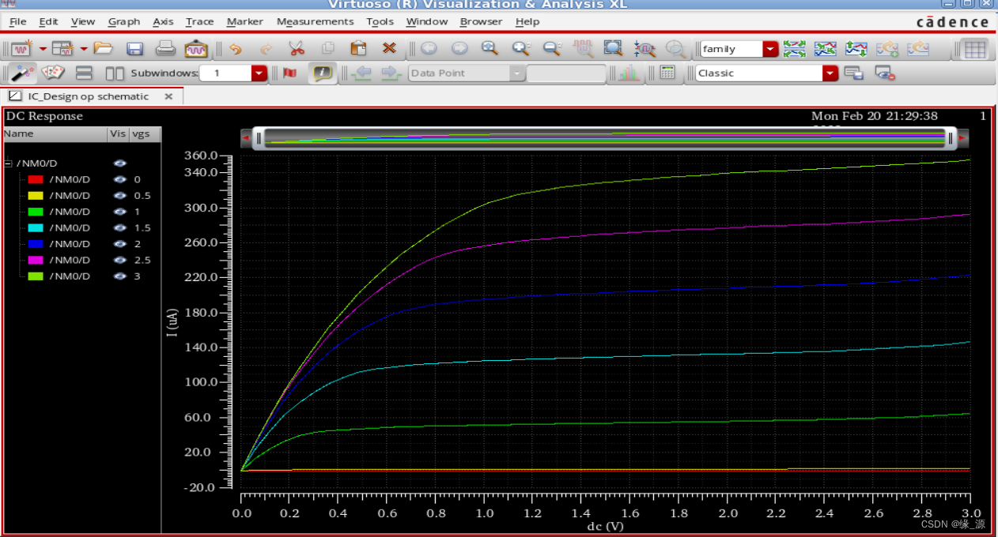Viewport: 998px width, 537px height.
Task: Open the Browser menu
Action: [x=481, y=21]
